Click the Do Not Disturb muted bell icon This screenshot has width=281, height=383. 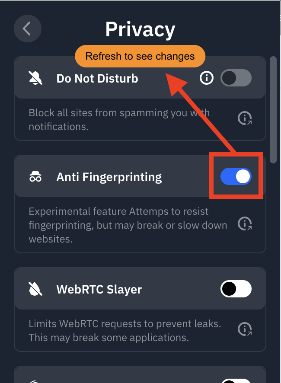pyautogui.click(x=35, y=78)
